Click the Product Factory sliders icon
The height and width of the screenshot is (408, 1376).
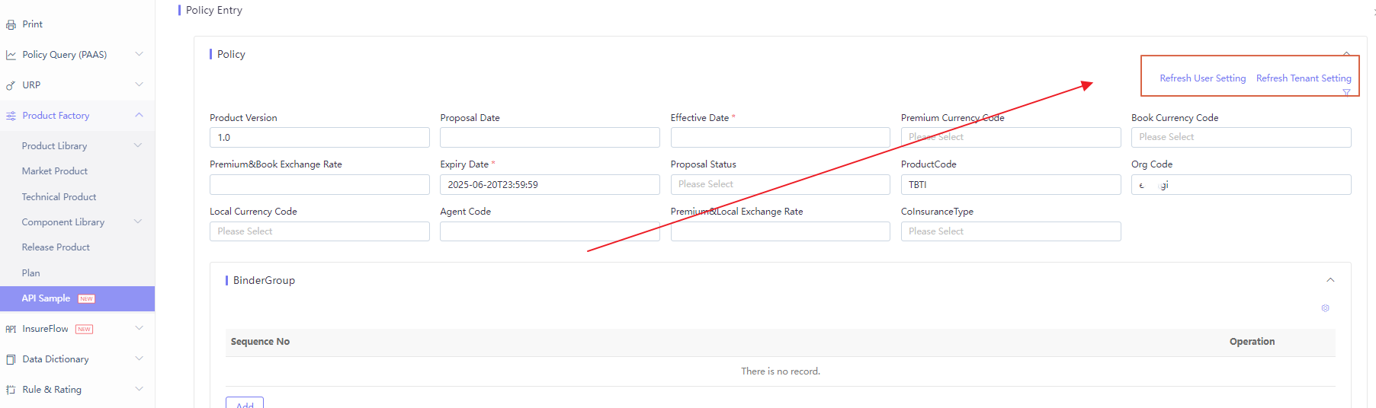11,116
